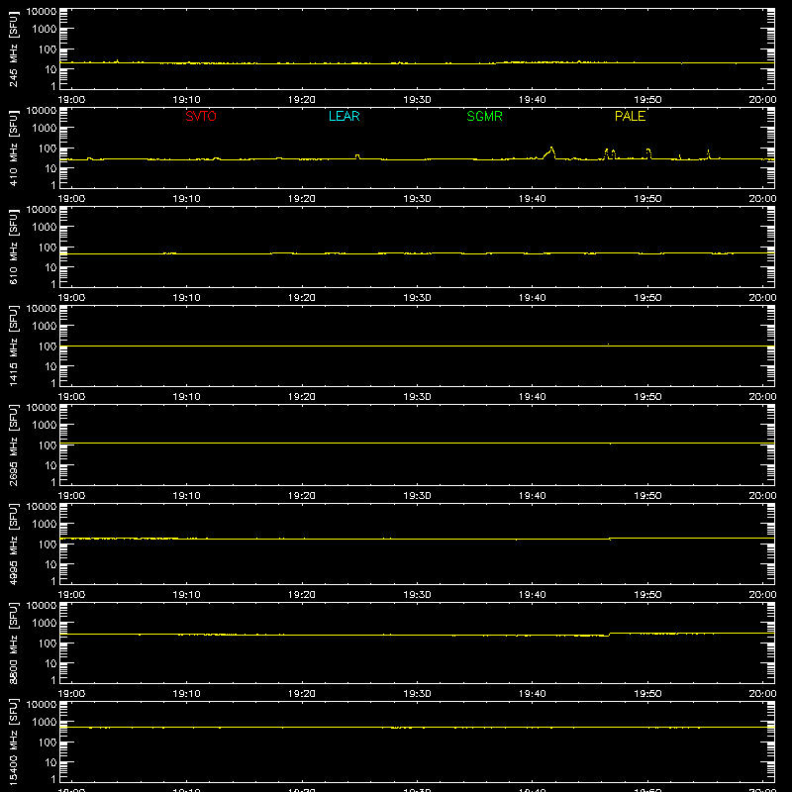Click the red SVTO station label
Viewport: 792px width, 792px height.
(x=201, y=116)
